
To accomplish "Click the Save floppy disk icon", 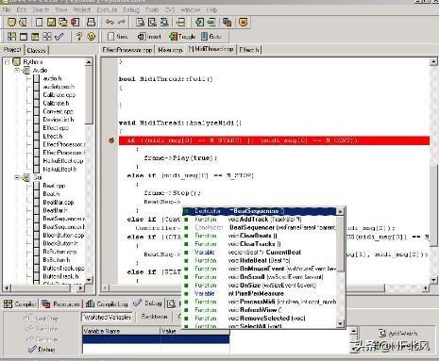I will pos(51,22).
